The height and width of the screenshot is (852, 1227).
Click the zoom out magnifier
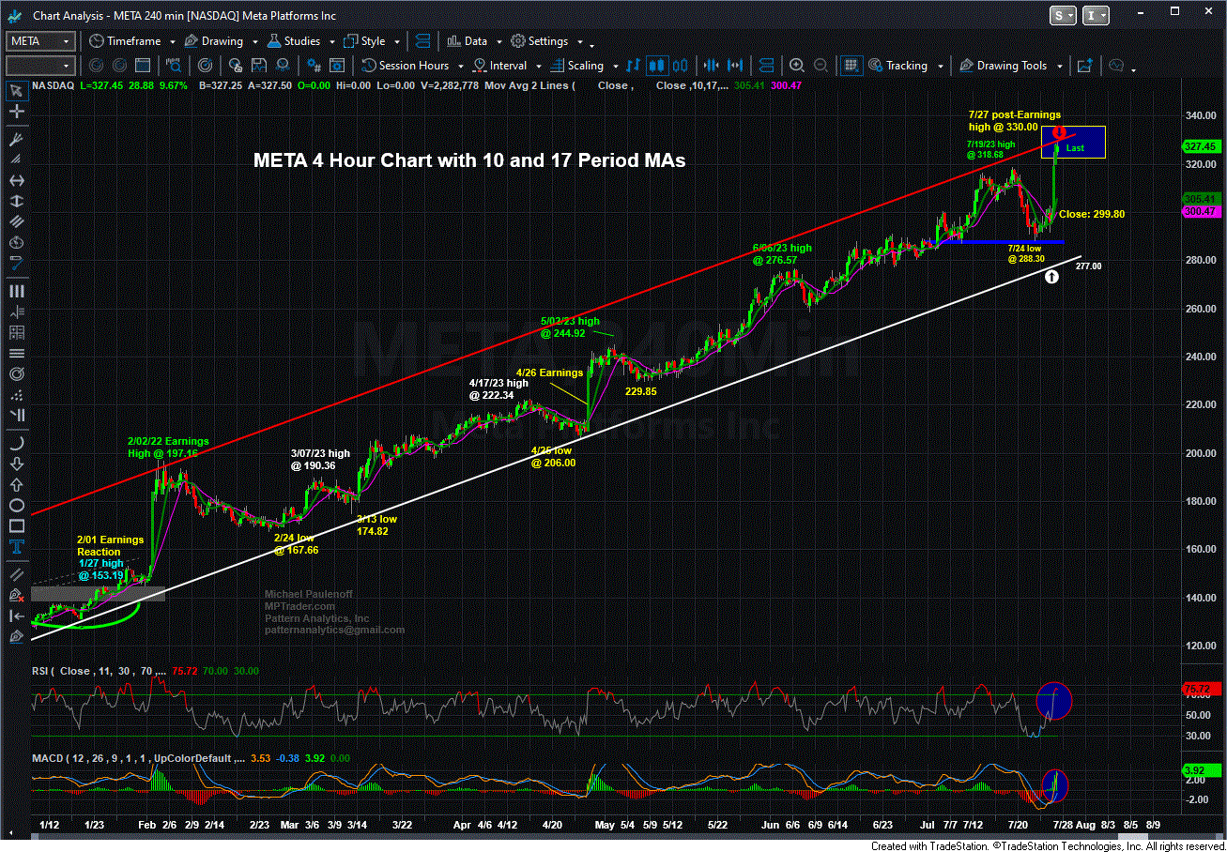(821, 66)
